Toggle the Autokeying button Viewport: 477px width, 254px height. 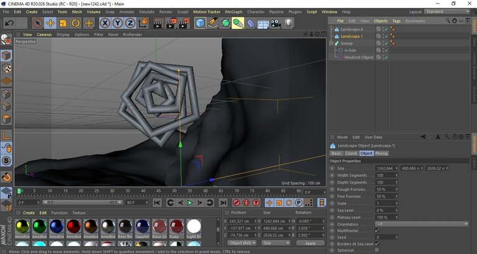point(246,202)
